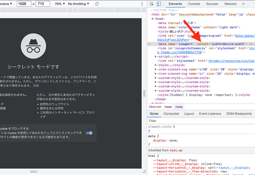Select the meta charset row
This screenshot has width=255, height=175.
pos(177,23)
